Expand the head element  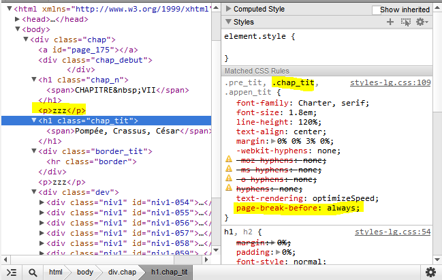click(17, 19)
